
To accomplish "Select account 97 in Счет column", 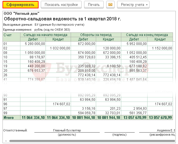I will tap(11, 108).
